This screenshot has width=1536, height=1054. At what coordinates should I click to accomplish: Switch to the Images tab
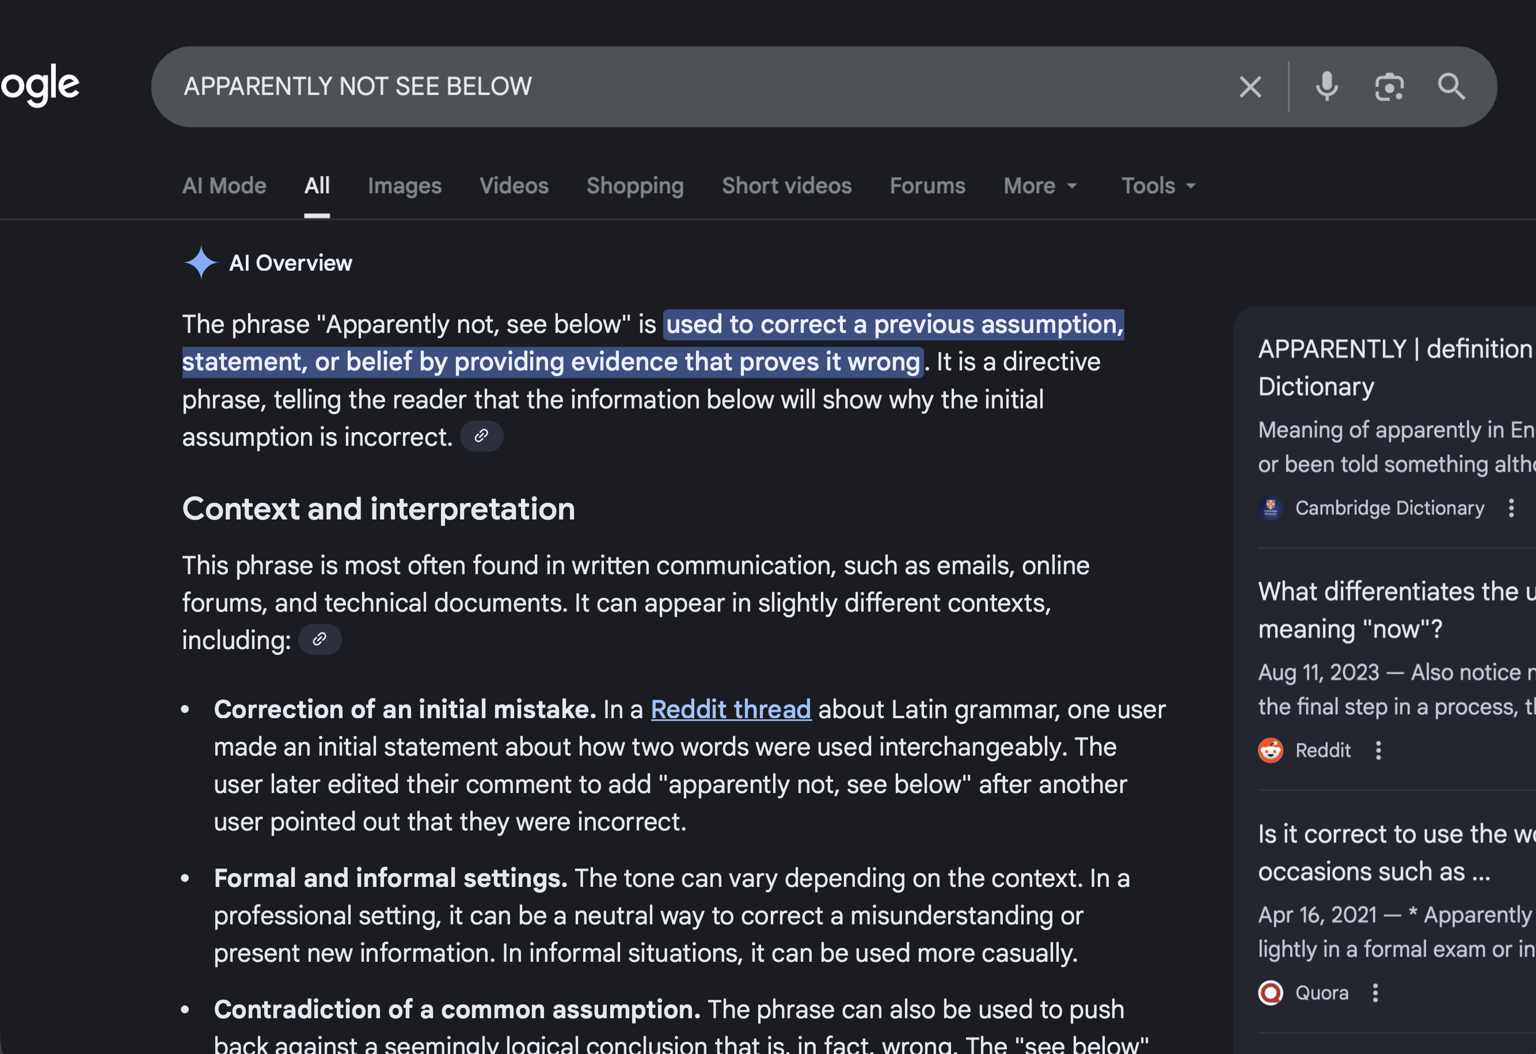click(404, 186)
